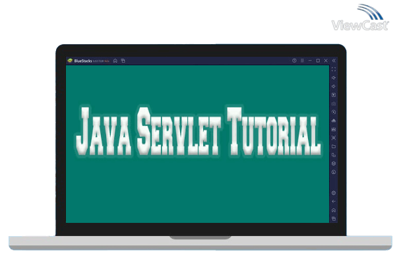Image resolution: width=397 pixels, height=273 pixels.
Task: Click the 'Java Servlet Tutorial' splash title
Action: [199, 131]
